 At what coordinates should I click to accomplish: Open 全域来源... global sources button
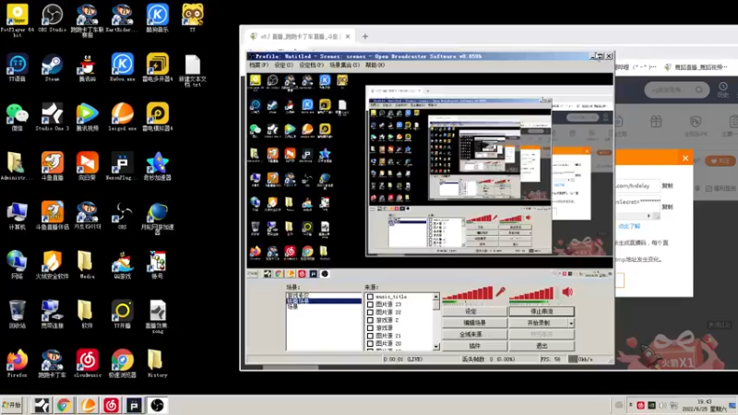tap(474, 335)
